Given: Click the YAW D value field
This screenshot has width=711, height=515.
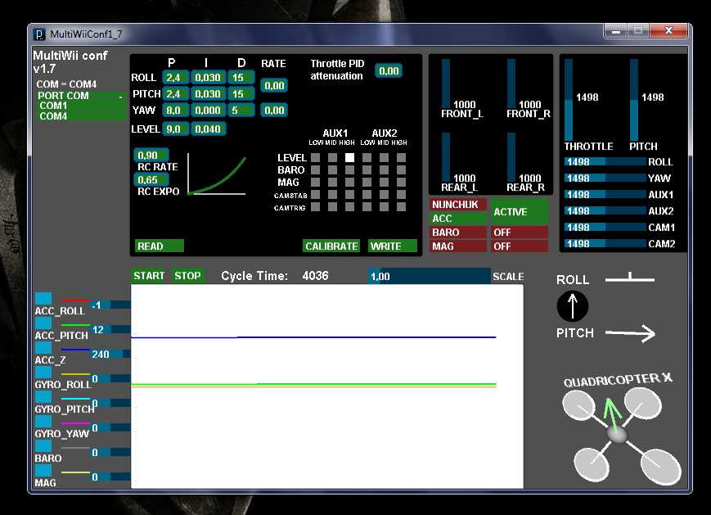Looking at the screenshot, I should tap(241, 111).
